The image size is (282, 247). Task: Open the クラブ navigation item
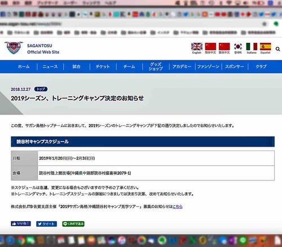click(x=261, y=67)
